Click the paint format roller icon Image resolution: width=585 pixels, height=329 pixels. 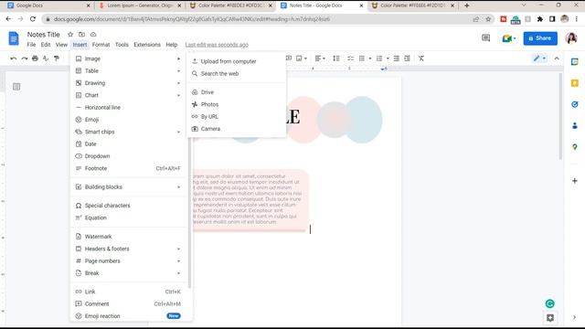click(x=57, y=58)
